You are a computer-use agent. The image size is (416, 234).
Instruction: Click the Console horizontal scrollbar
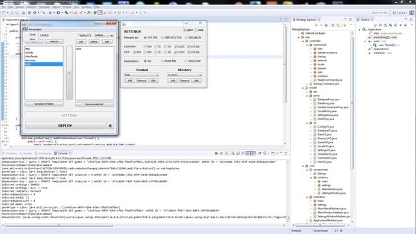pos(59,226)
